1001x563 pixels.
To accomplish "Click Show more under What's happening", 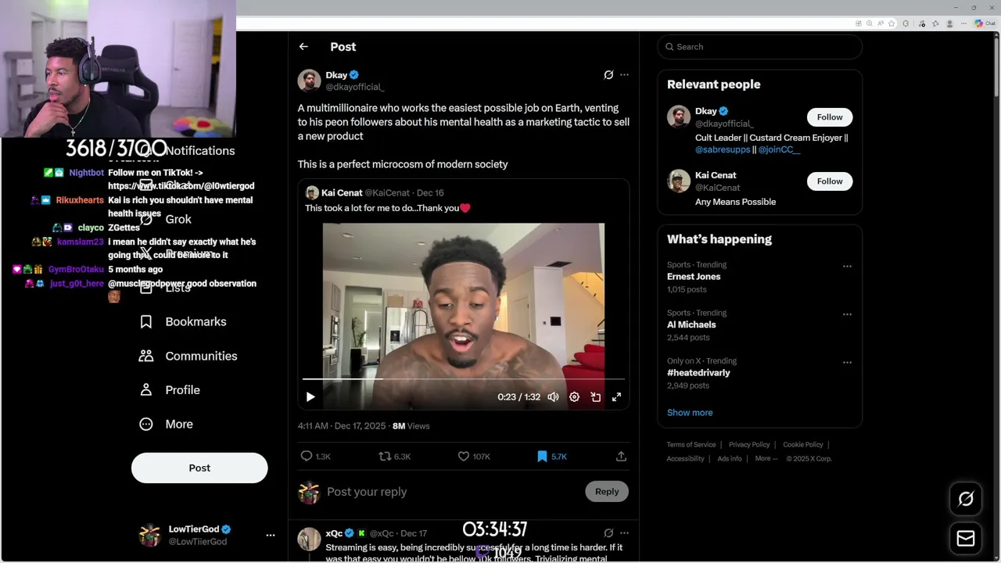I will pos(690,412).
